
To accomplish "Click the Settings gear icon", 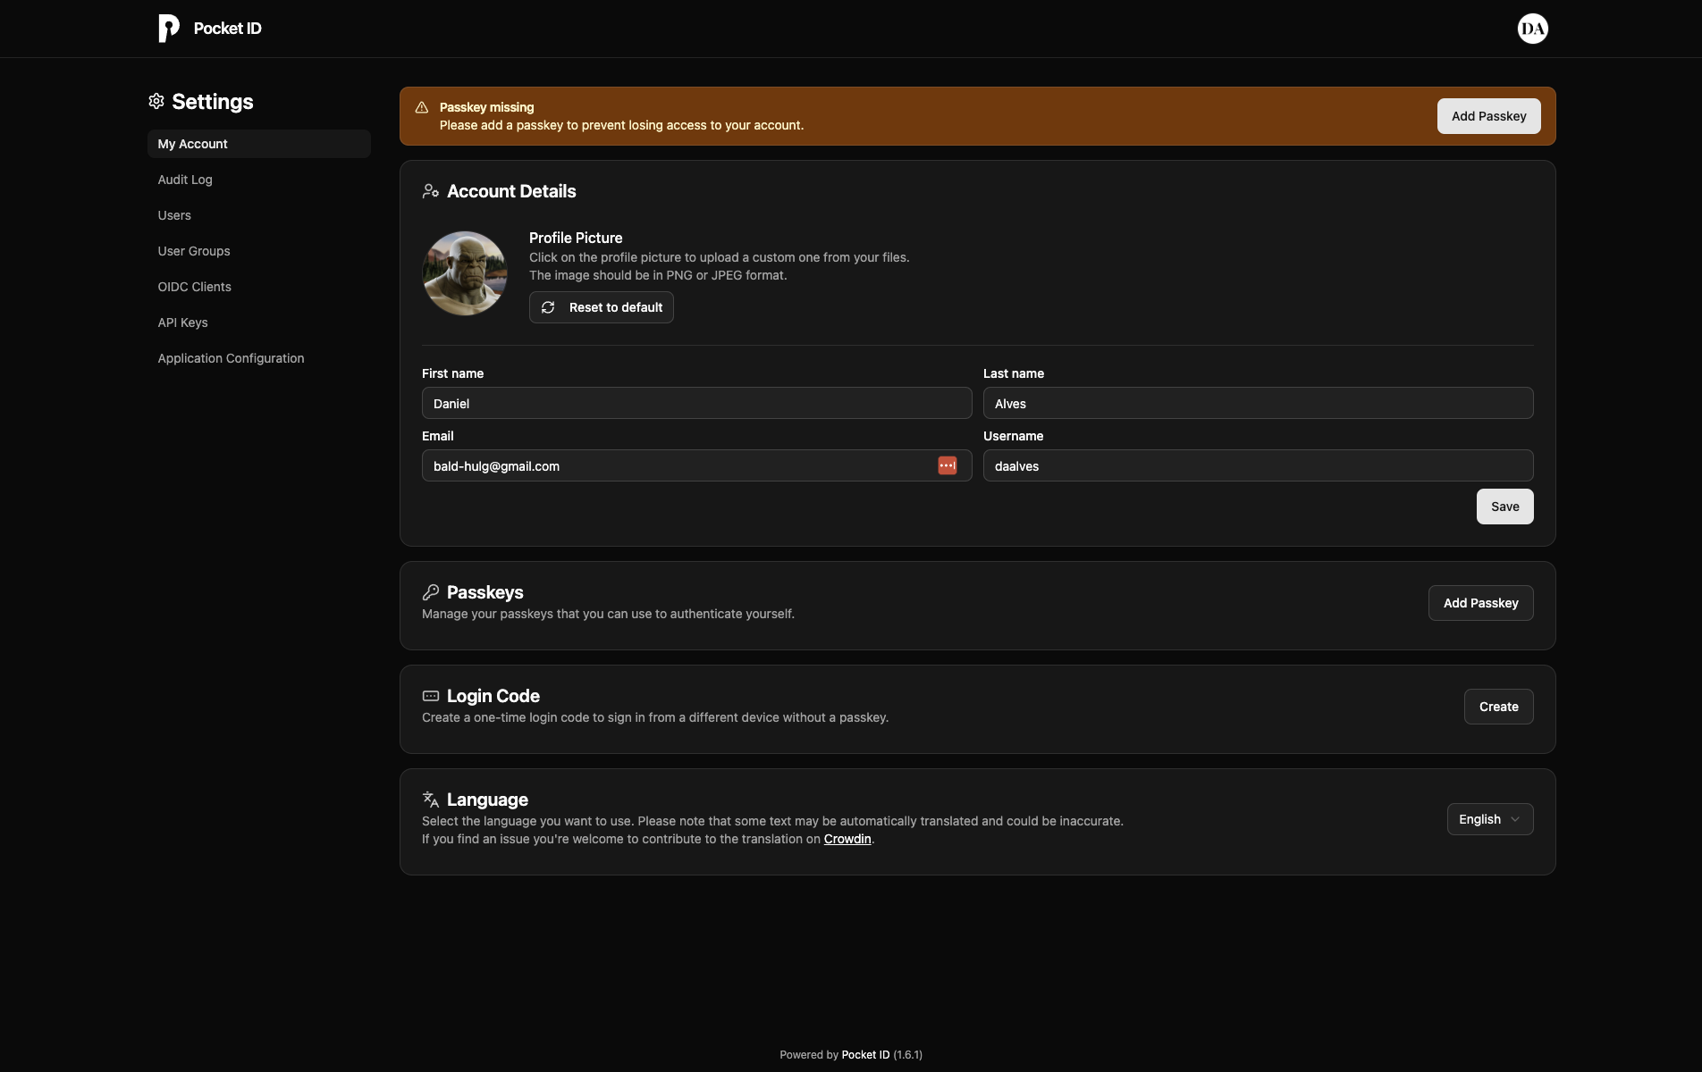I will [x=156, y=101].
